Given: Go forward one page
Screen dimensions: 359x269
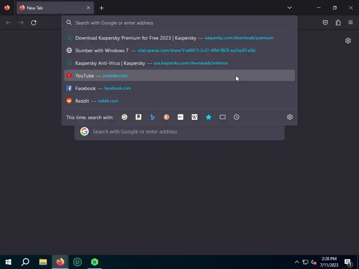Looking at the screenshot, I should click(x=21, y=23).
